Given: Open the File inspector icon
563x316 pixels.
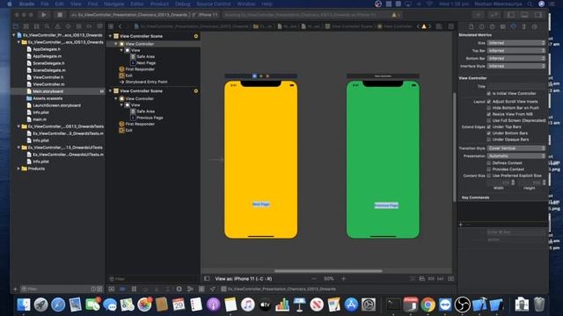Looking at the screenshot, I should tap(472, 26).
